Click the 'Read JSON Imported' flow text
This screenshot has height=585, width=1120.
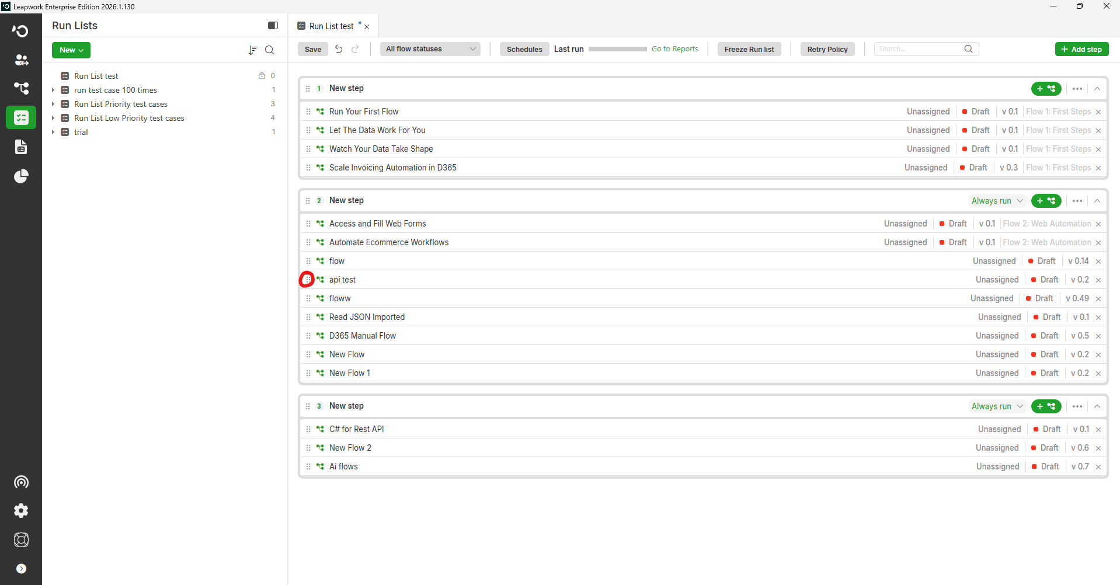click(x=367, y=317)
